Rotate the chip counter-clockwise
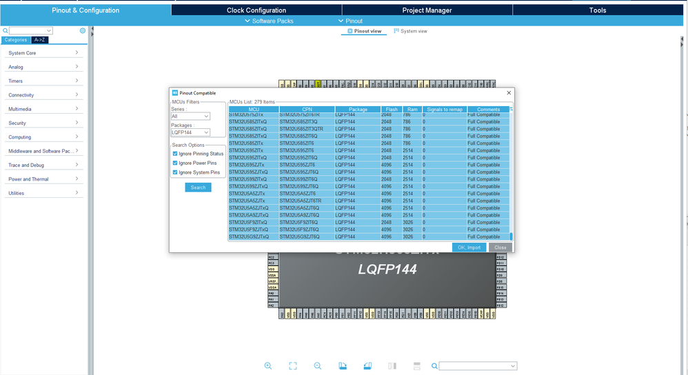688x375 pixels. pyautogui.click(x=367, y=366)
